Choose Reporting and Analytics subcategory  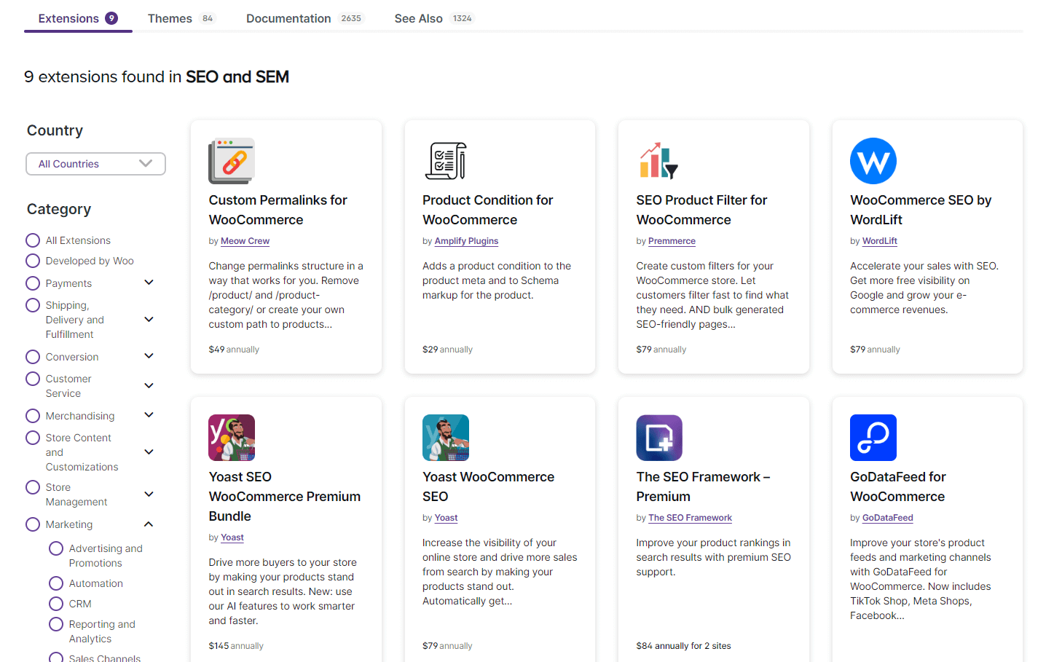pos(56,624)
